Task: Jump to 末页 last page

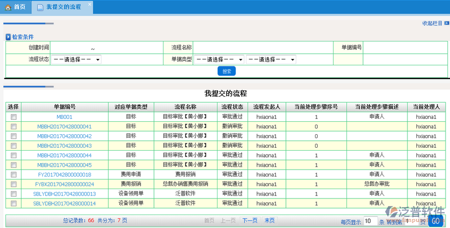Action: tap(269, 221)
